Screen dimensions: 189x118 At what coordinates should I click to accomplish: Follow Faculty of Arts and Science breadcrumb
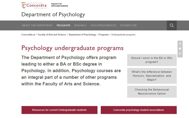(52, 35)
